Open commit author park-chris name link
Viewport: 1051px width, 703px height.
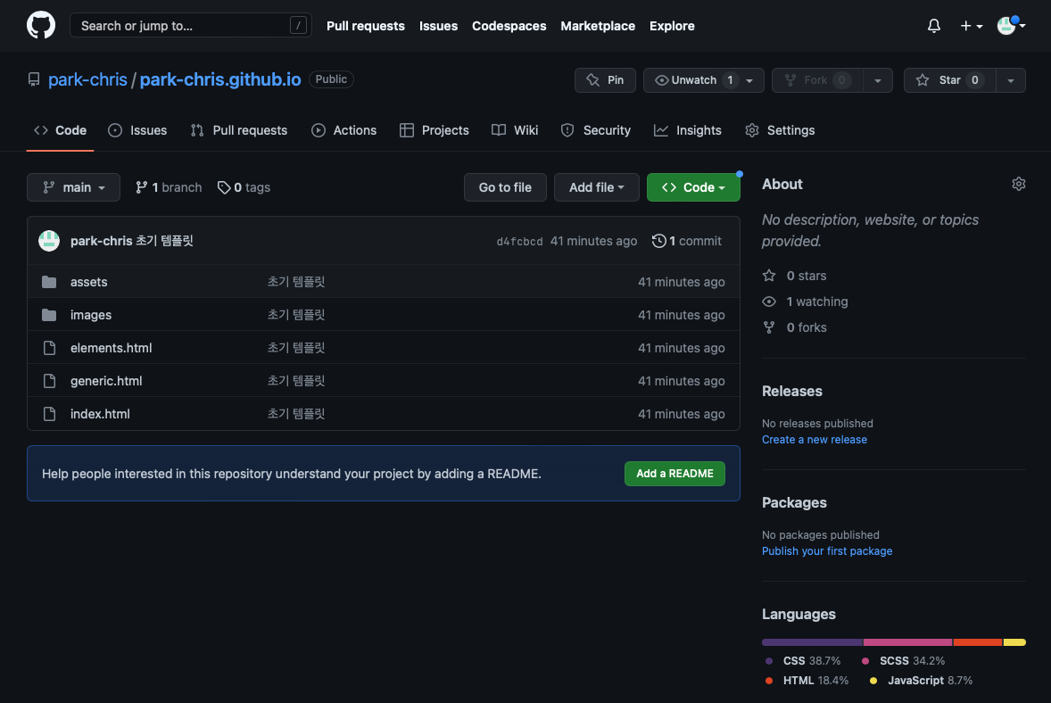pyautogui.click(x=101, y=241)
